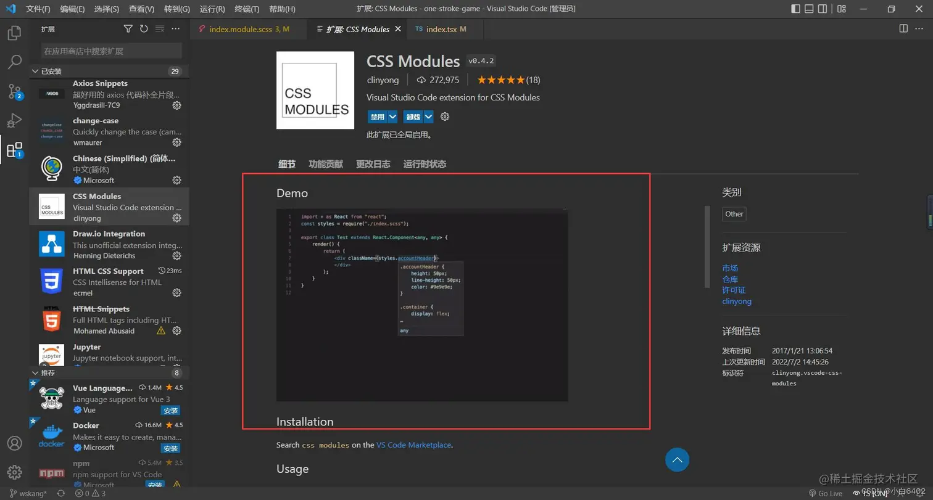Open Source Control view with badge 2
This screenshot has height=500, width=933.
click(14, 91)
